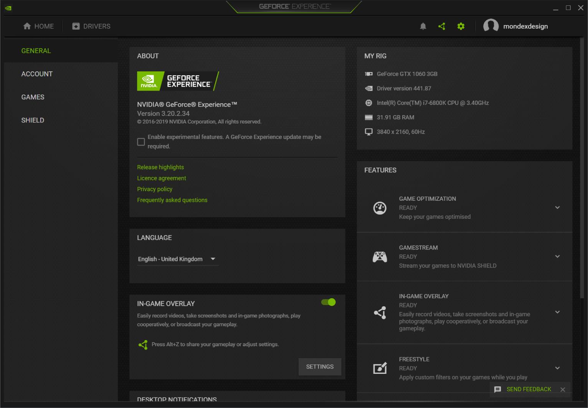
Task: Select Games in the sidebar
Action: 61,97
